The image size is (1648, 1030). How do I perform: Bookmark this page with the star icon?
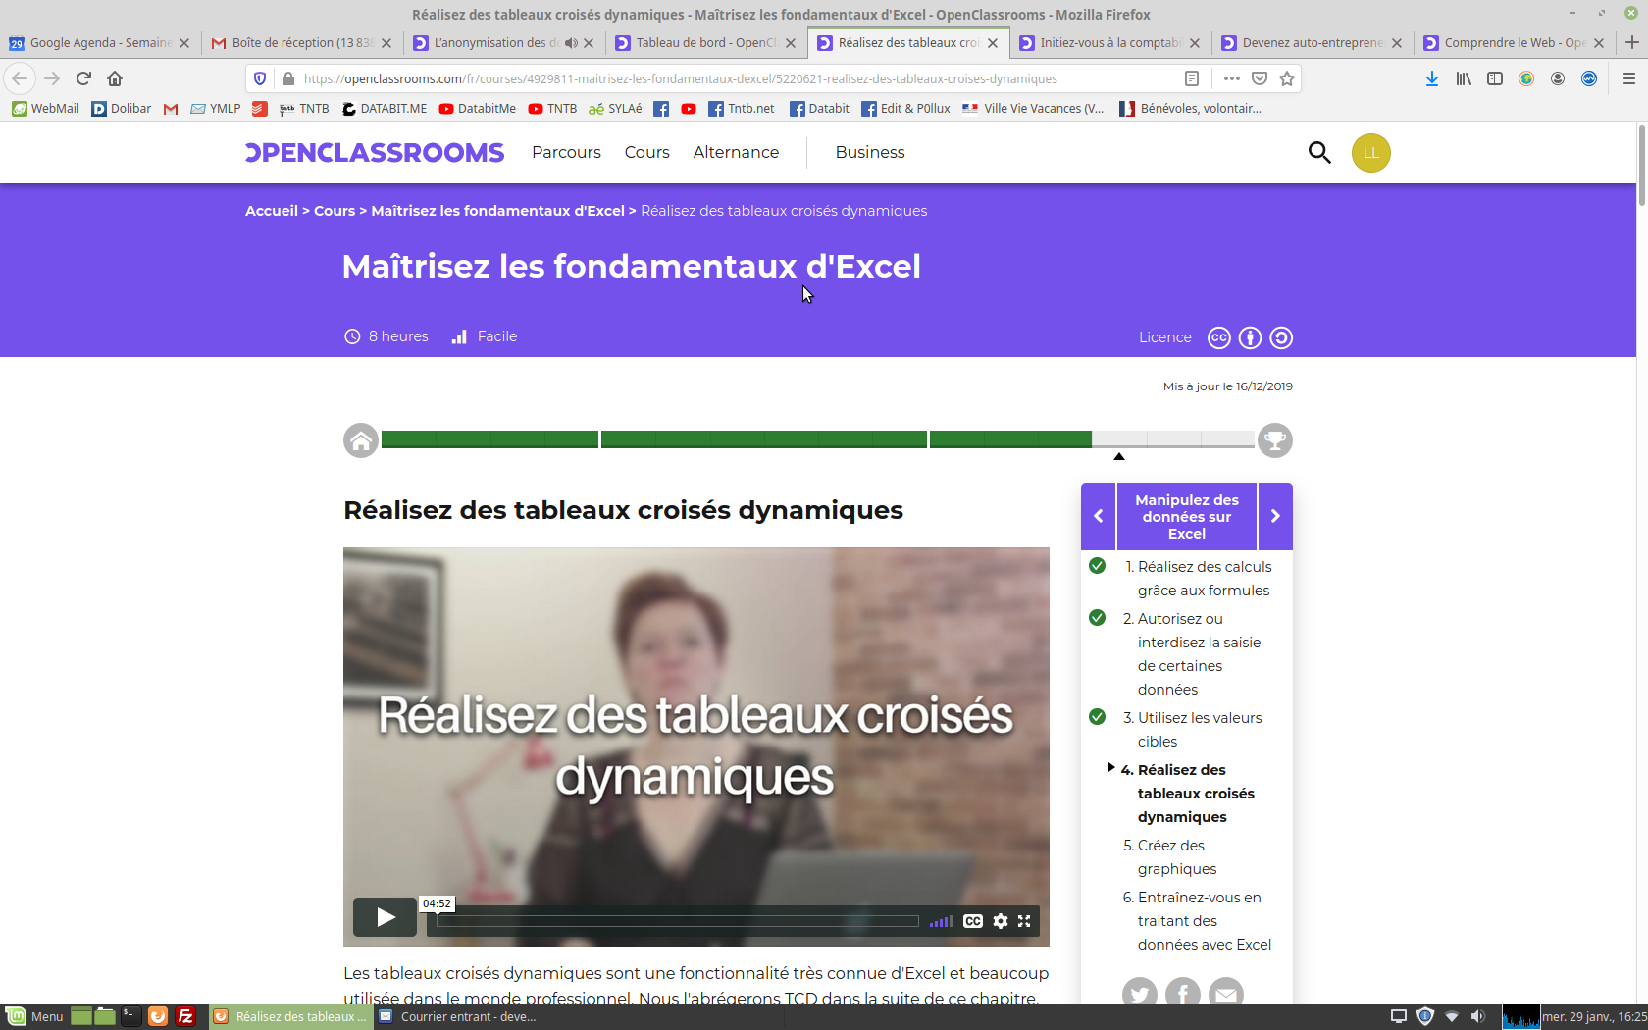(x=1287, y=78)
